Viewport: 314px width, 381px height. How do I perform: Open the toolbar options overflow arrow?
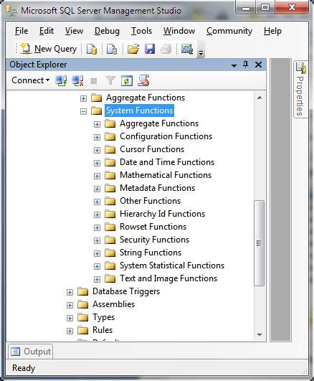[201, 52]
